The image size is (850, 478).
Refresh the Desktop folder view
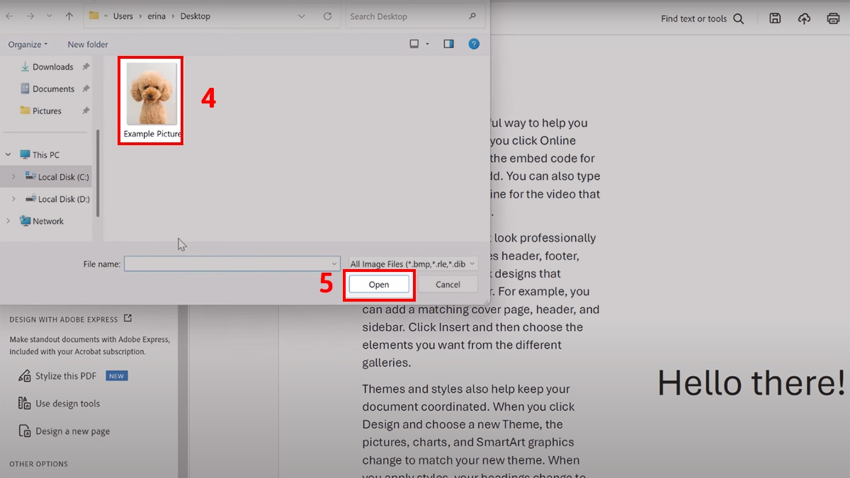327,16
